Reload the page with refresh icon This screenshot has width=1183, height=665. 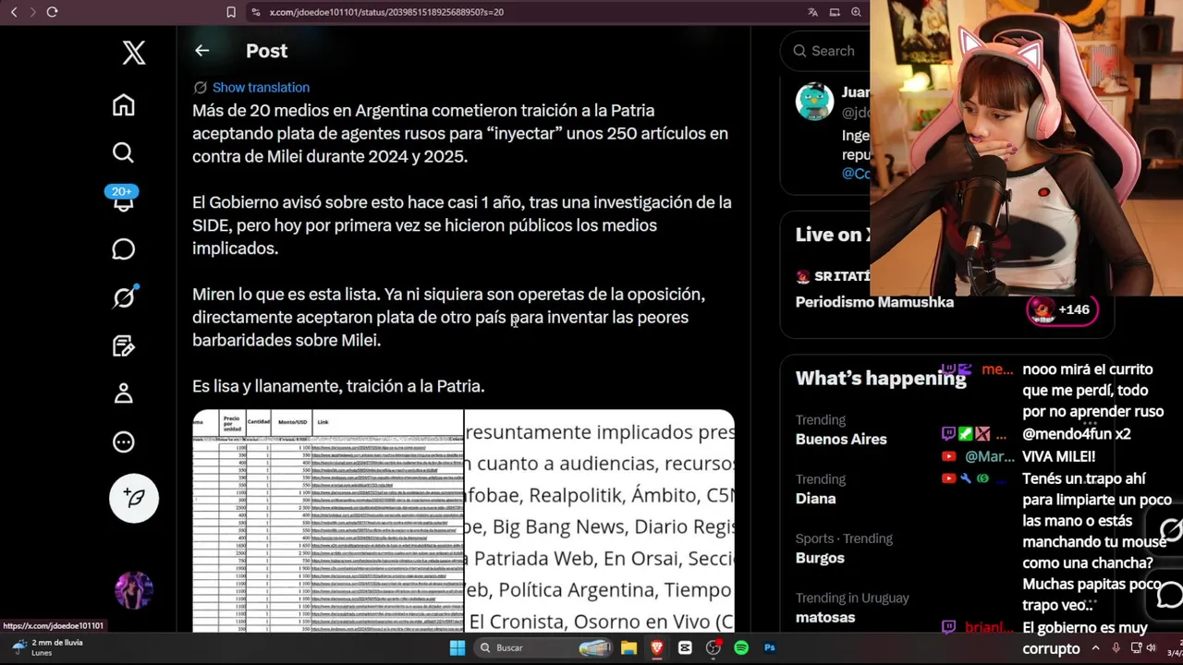(52, 12)
